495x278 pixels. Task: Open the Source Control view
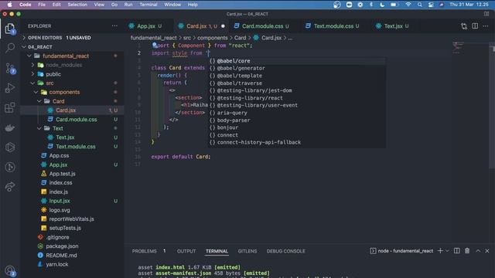coord(10,68)
